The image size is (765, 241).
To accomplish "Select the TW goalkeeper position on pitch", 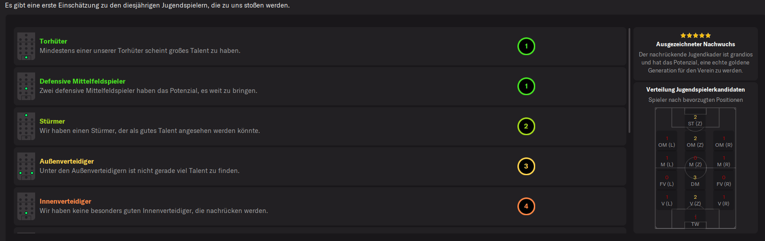I will pos(695,221).
